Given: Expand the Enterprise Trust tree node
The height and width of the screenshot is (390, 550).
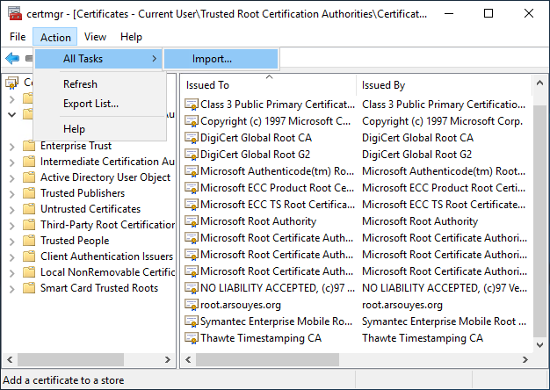Looking at the screenshot, I should click(12, 147).
